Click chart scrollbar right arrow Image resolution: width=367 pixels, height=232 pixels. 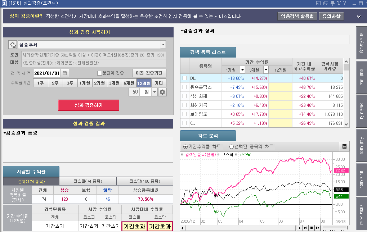point(299,228)
